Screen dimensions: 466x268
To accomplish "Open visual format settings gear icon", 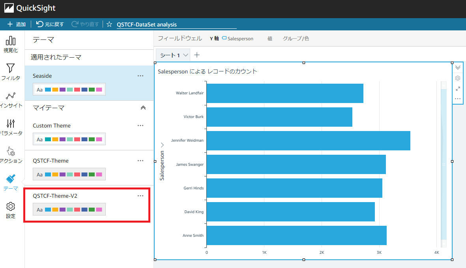I will (x=458, y=78).
